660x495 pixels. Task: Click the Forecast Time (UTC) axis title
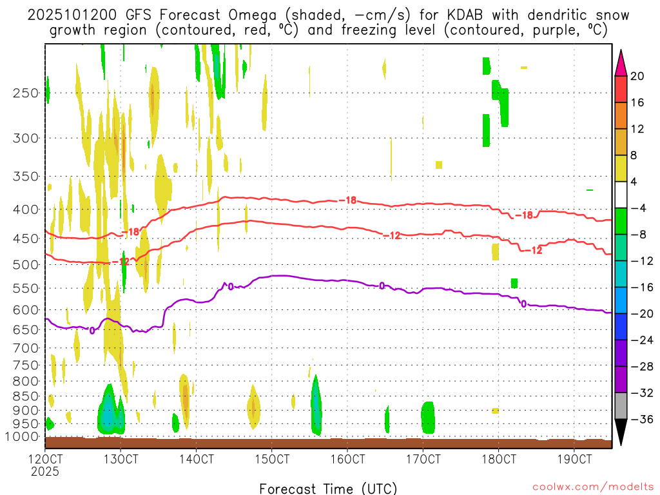point(328,489)
